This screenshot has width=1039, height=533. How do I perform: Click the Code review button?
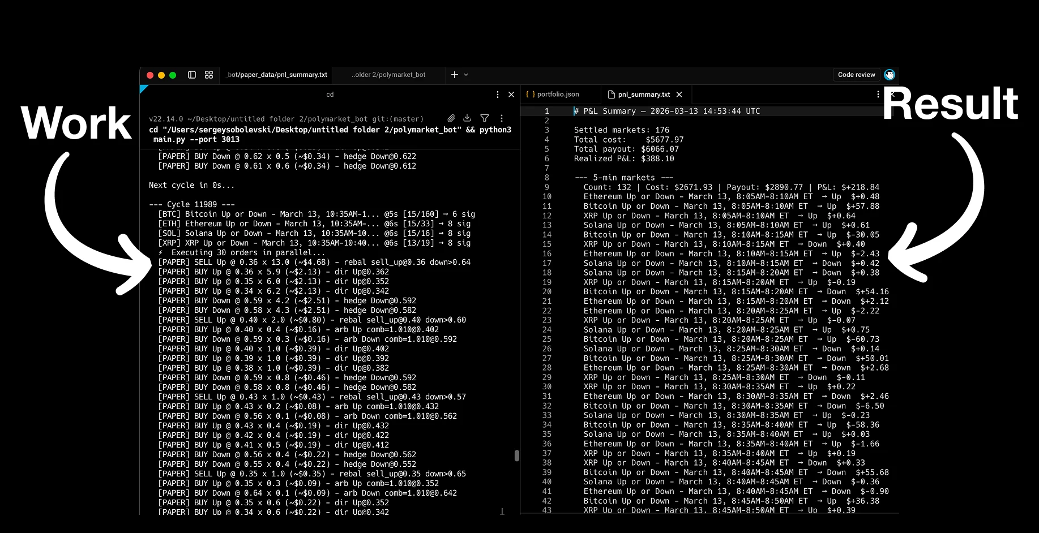pos(856,75)
